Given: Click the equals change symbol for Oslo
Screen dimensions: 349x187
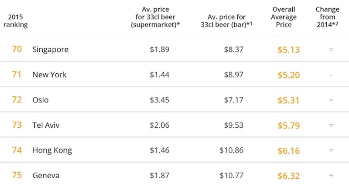Looking at the screenshot, I should point(331,100).
